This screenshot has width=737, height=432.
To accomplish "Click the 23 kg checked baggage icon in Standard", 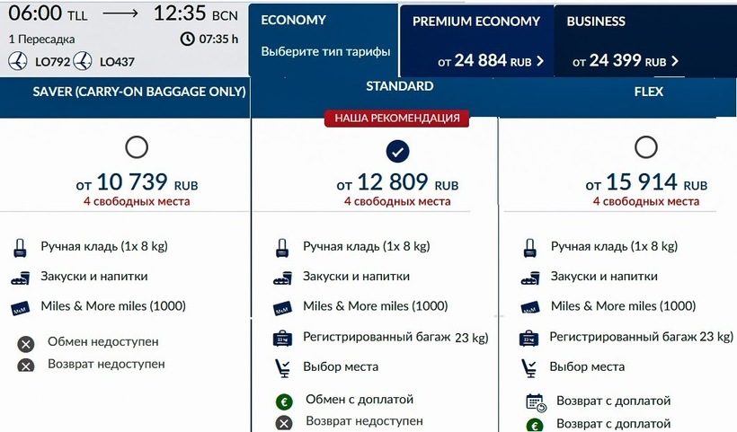I will coord(283,339).
